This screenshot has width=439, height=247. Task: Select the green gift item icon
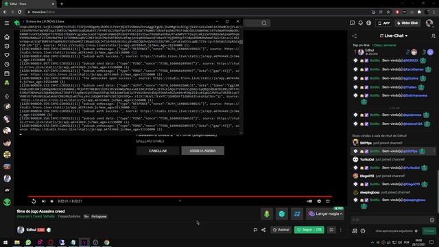pyautogui.click(x=267, y=214)
